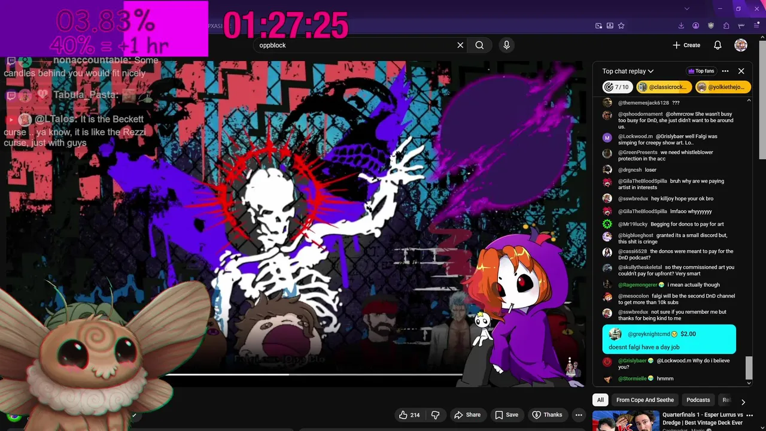Click @drgncsh loser chat message
This screenshot has height=431, width=766.
coord(669,170)
